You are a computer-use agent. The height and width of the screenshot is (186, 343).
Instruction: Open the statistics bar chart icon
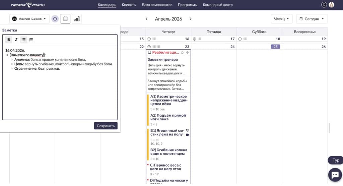[77, 19]
